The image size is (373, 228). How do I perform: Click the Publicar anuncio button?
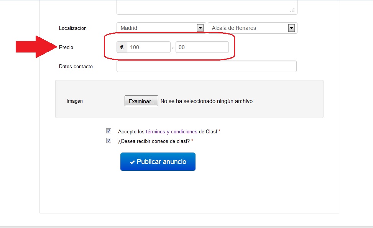tap(158, 162)
